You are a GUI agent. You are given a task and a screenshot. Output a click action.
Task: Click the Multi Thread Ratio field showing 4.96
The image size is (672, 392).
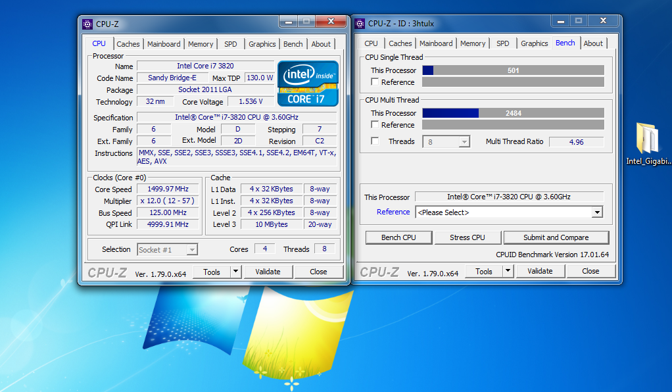(577, 142)
